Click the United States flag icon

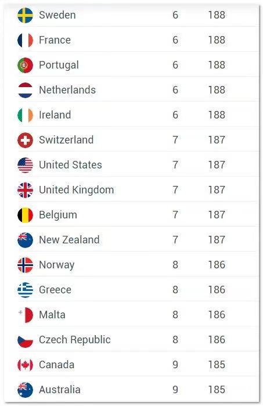[25, 165]
